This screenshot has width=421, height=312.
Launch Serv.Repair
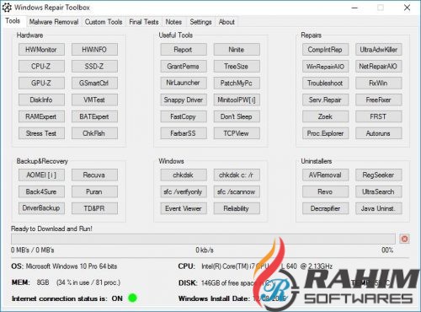coord(325,100)
